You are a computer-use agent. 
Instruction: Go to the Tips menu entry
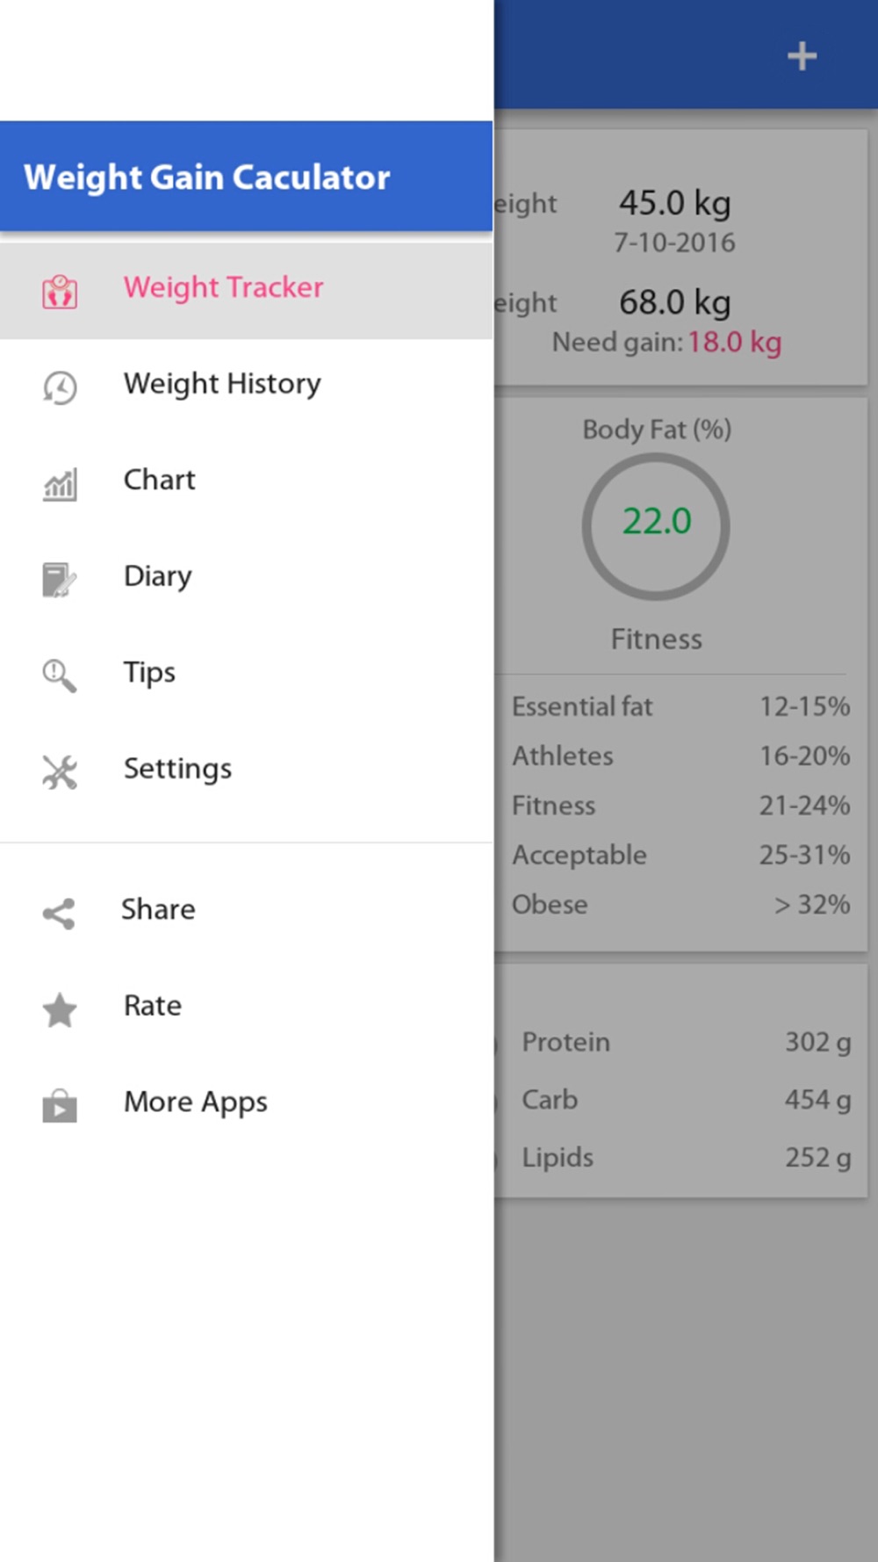[149, 672]
